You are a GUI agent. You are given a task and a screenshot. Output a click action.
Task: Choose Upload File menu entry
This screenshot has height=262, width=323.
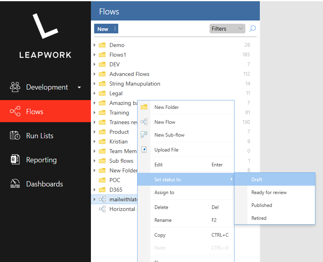click(x=186, y=149)
